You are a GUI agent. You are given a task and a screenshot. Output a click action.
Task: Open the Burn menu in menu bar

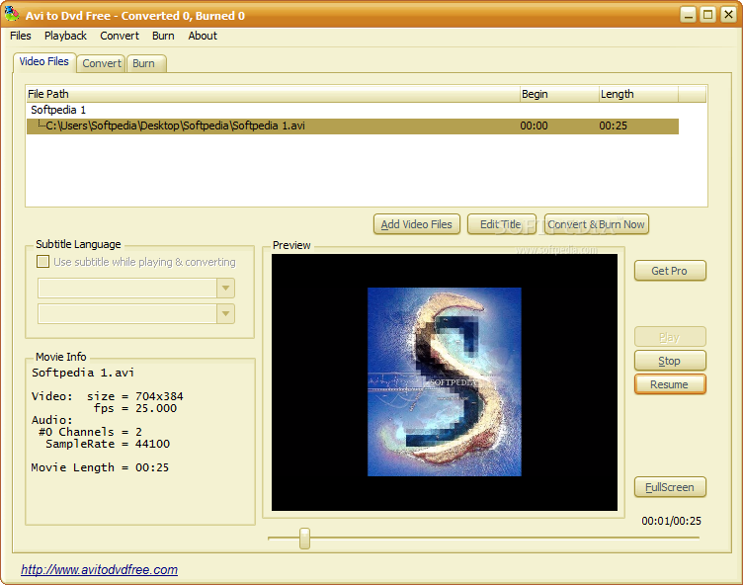coord(163,36)
